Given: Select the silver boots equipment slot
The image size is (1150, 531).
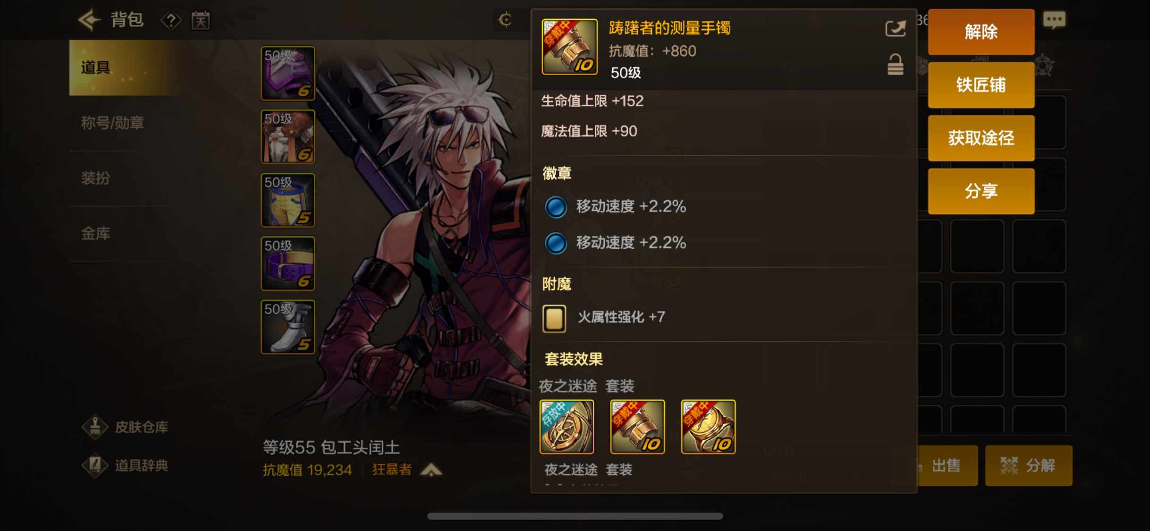Looking at the screenshot, I should pos(288,327).
